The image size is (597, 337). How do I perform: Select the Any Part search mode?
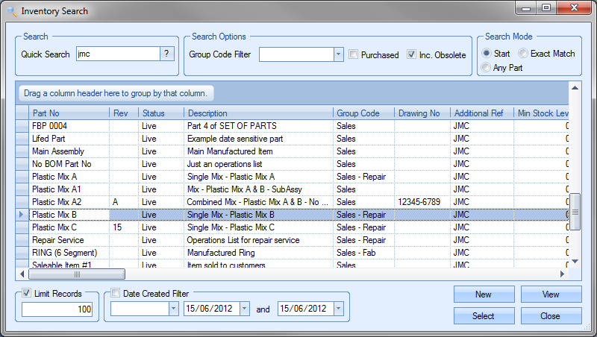[x=487, y=68]
